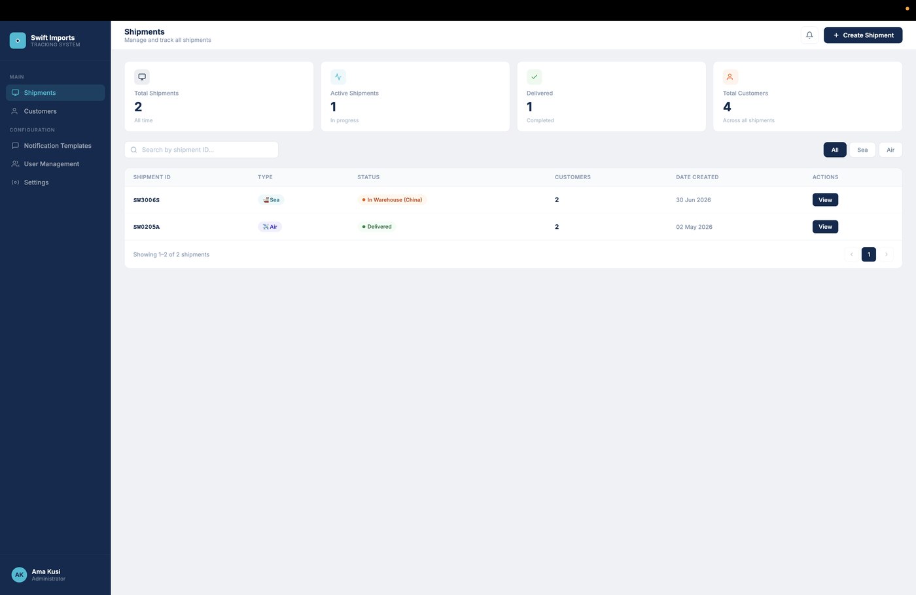Open Shipments in the sidebar
Viewport: 916px width, 595px height.
tap(56, 93)
